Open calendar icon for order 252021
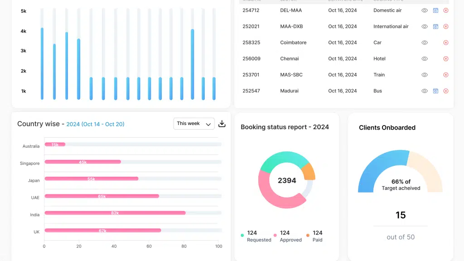This screenshot has height=261, width=464. tap(435, 26)
